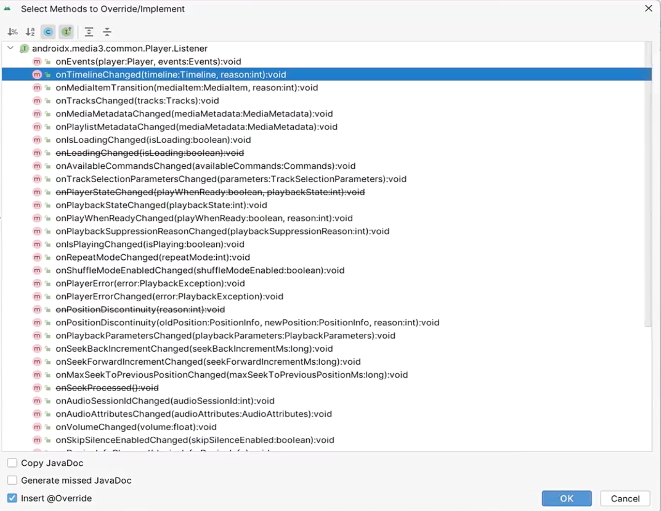Sort methods alphabetically icon
Viewport: 661px width, 511px height.
[x=30, y=32]
